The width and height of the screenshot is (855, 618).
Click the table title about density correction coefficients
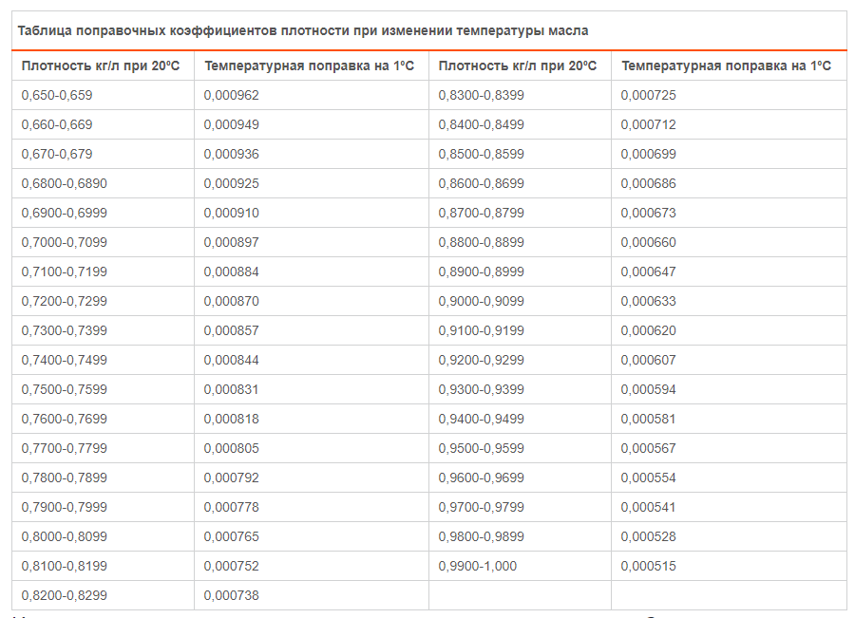[x=303, y=30]
